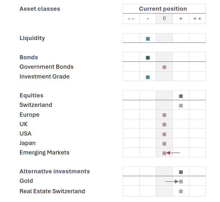Click the left arrow beside Emerging Markets marker

pos(173,153)
